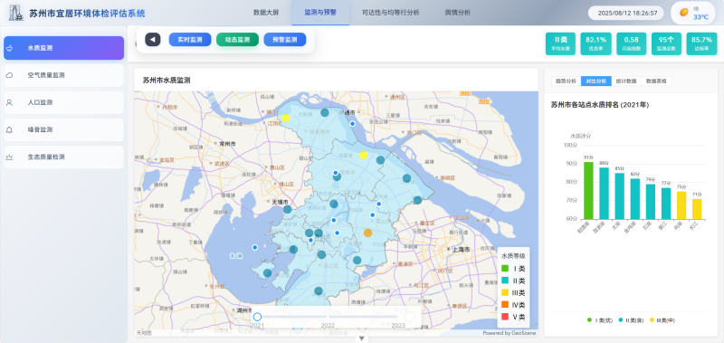Click the II类 平均水质 stat card

click(560, 43)
